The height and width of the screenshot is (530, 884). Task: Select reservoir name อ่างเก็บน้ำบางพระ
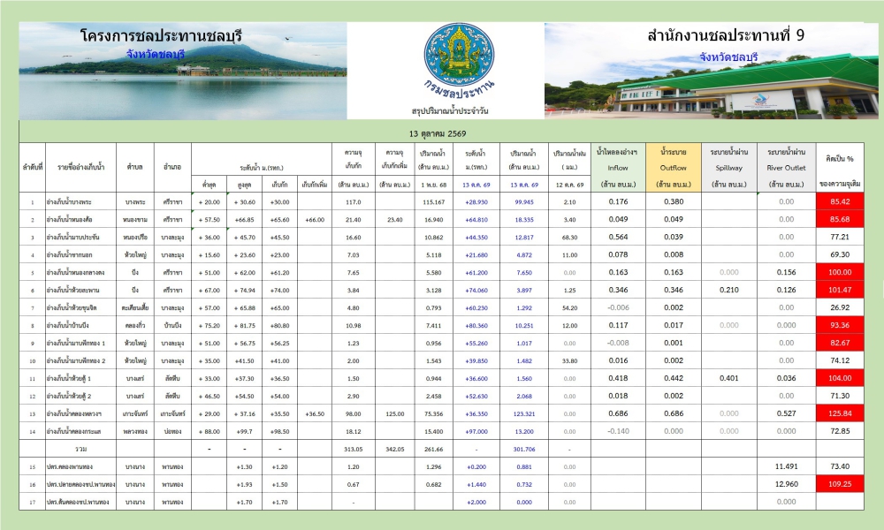[69, 201]
